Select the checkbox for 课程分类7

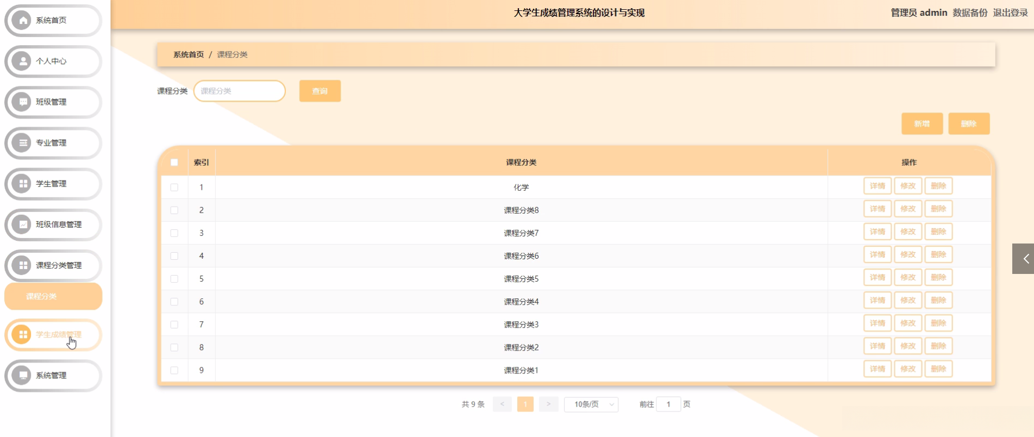[174, 233]
